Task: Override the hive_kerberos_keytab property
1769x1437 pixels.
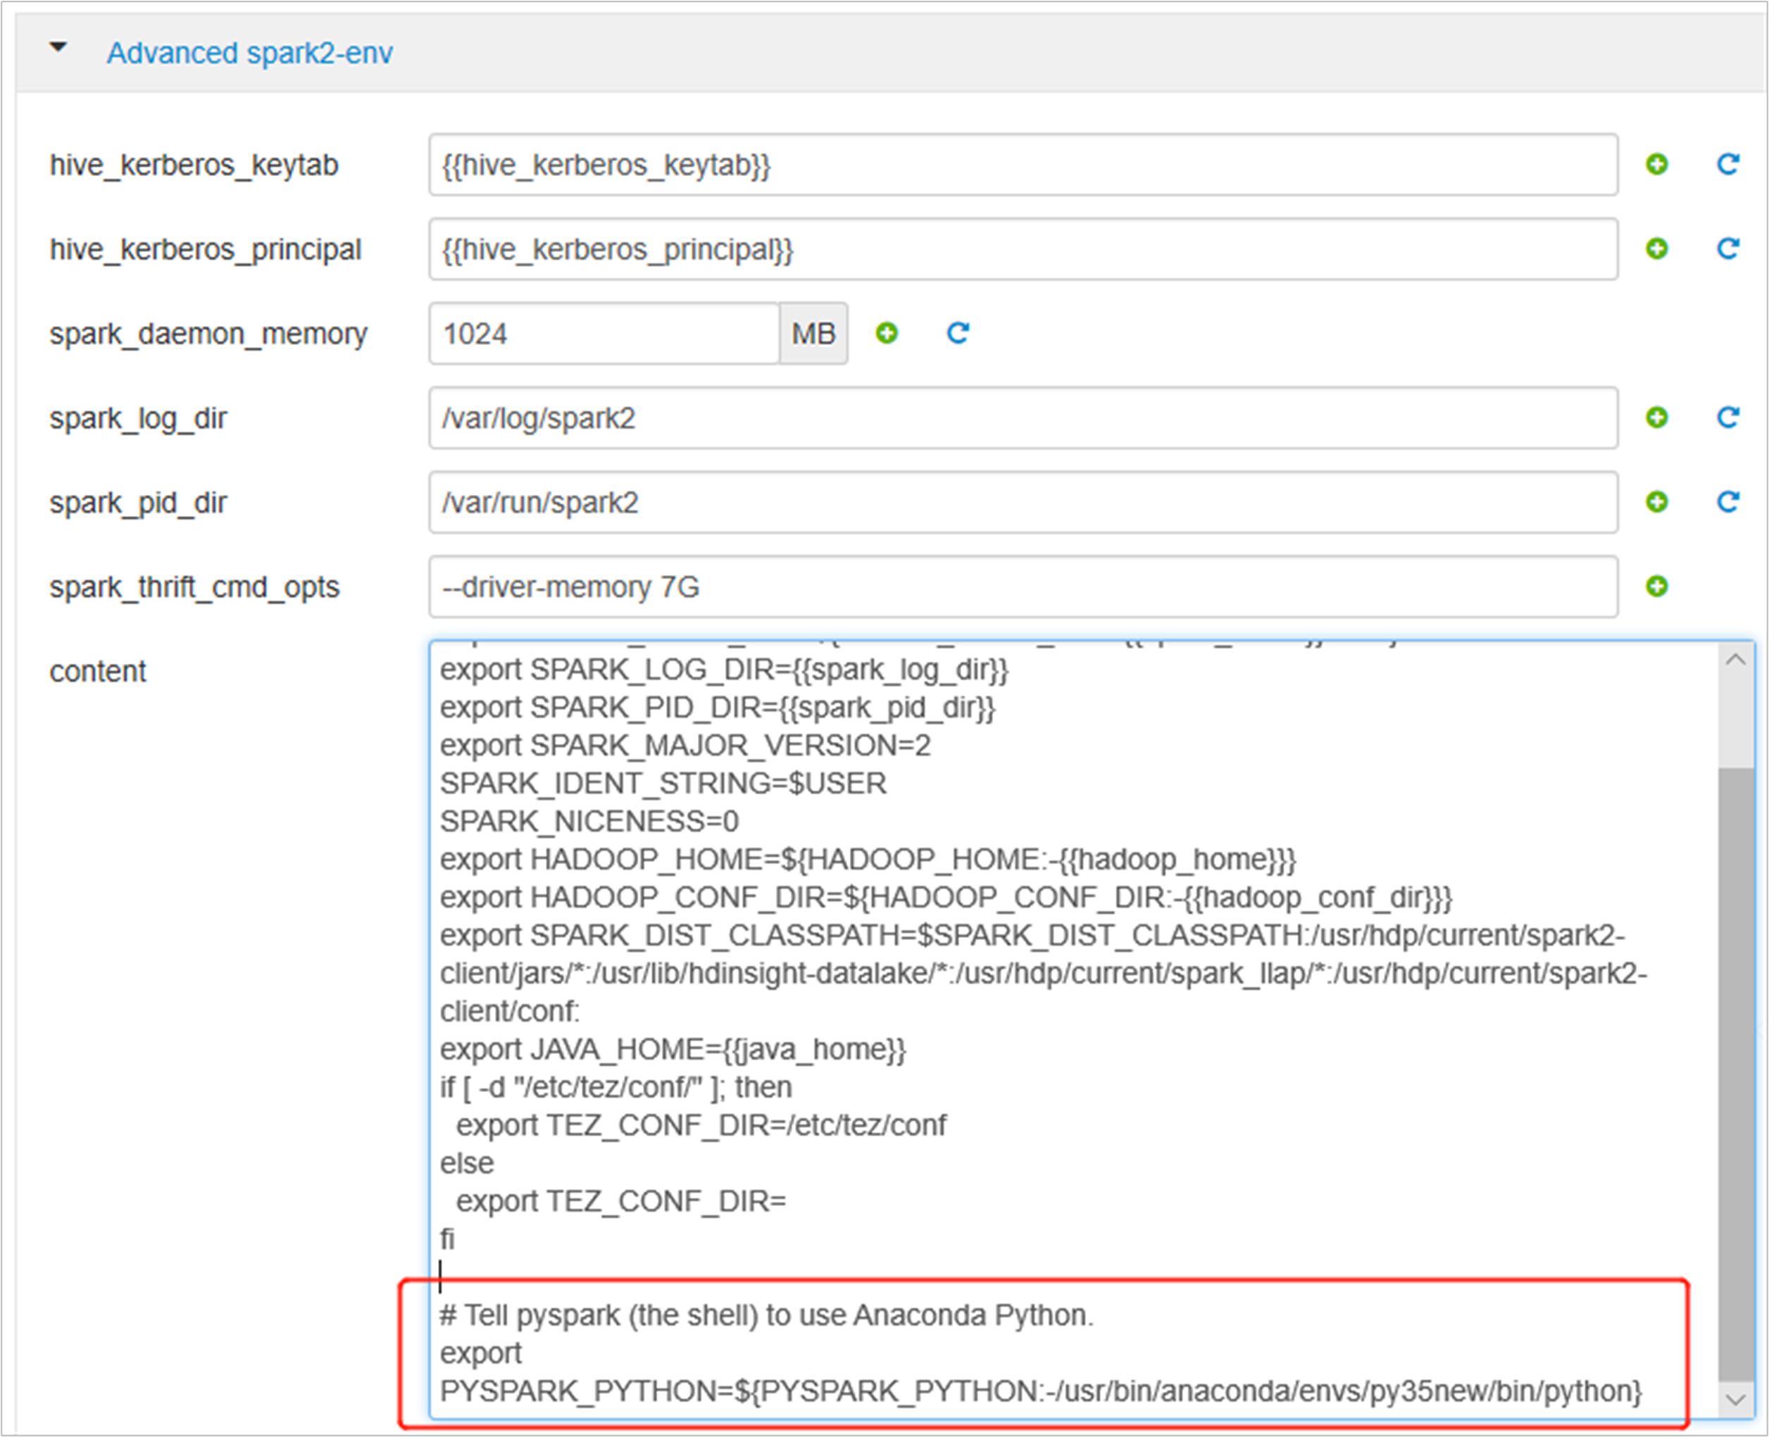Action: tap(1656, 165)
